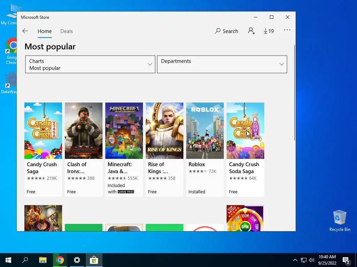Viewport: 357px width, 267px height.
Task: Open the Windows Start menu
Action: tap(8, 260)
